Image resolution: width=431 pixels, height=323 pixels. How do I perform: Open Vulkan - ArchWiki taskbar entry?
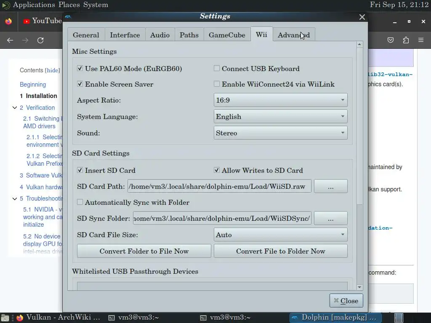(x=58, y=318)
